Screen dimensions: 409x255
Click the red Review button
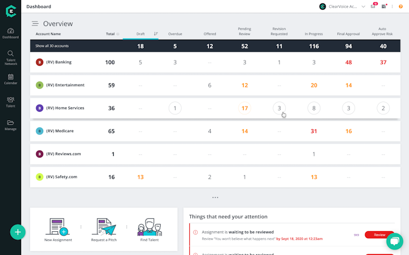click(x=379, y=235)
